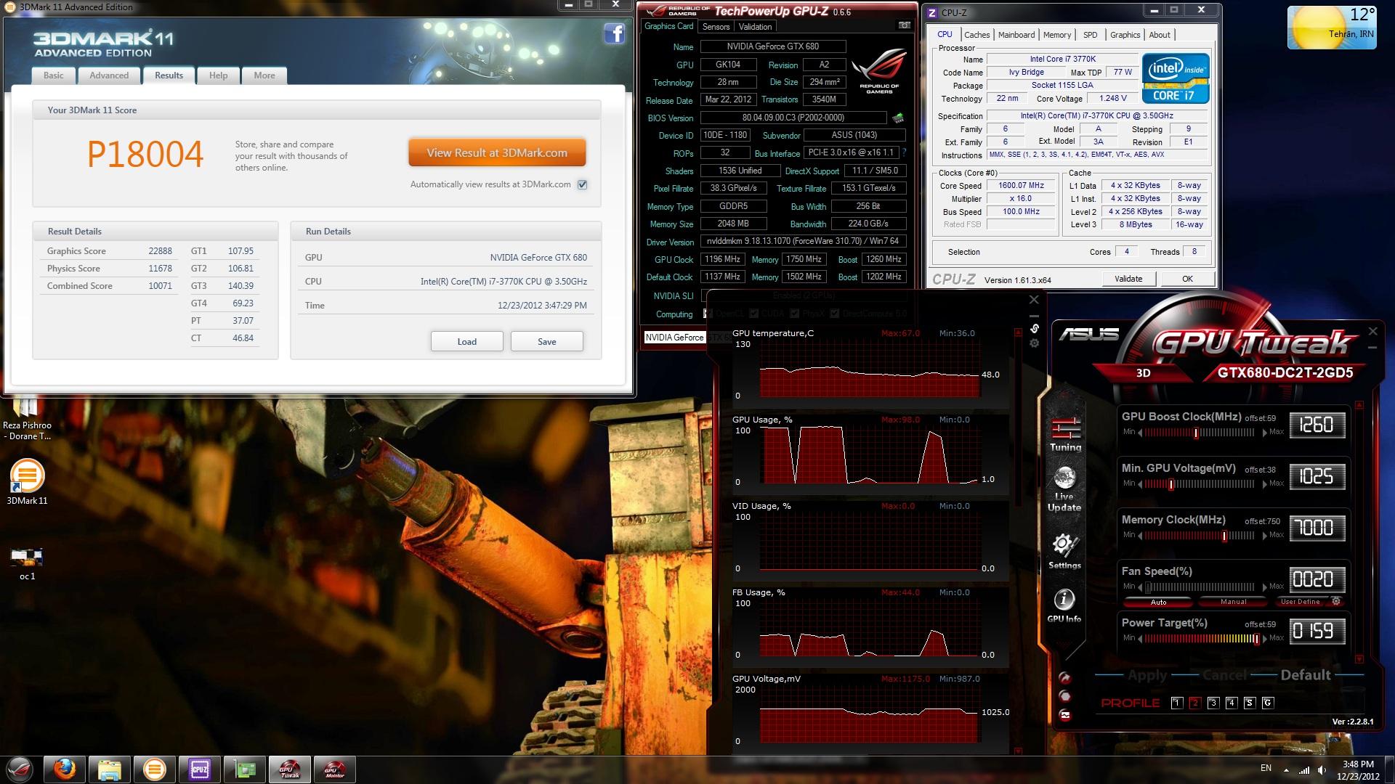Viewport: 1395px width, 784px height.
Task: Open the Tuning panel in GPU Tweak
Action: (1065, 434)
